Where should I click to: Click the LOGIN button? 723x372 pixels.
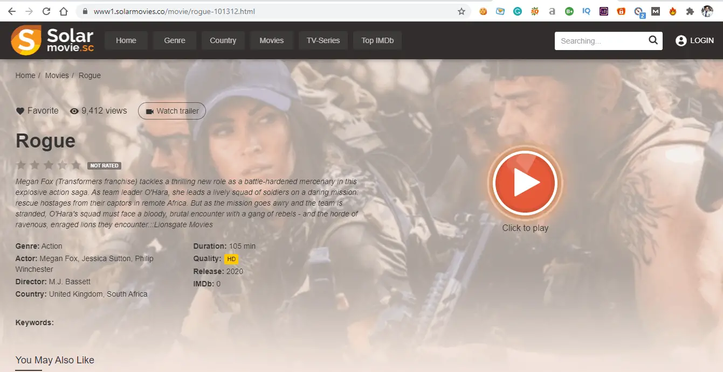point(694,40)
